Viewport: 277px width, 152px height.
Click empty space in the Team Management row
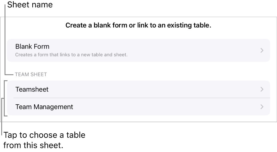point(163,107)
